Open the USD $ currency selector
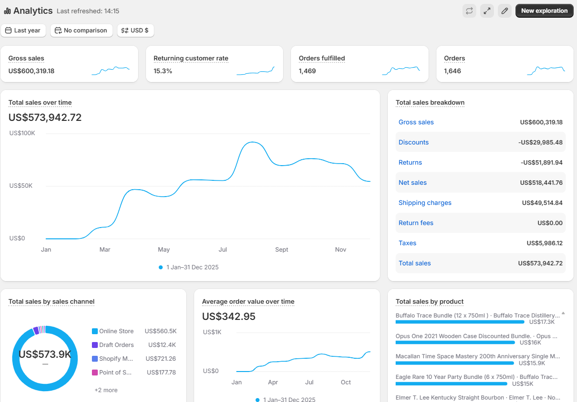Image resolution: width=577 pixels, height=402 pixels. click(136, 30)
